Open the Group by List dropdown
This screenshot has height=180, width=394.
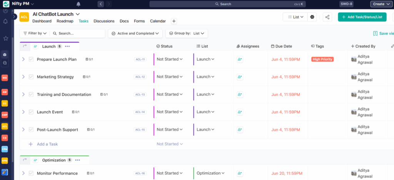[187, 33]
